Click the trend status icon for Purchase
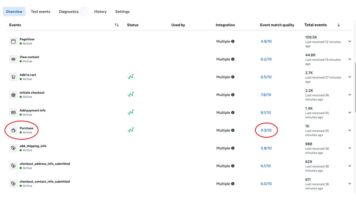The height and width of the screenshot is (203, 356). (x=131, y=130)
